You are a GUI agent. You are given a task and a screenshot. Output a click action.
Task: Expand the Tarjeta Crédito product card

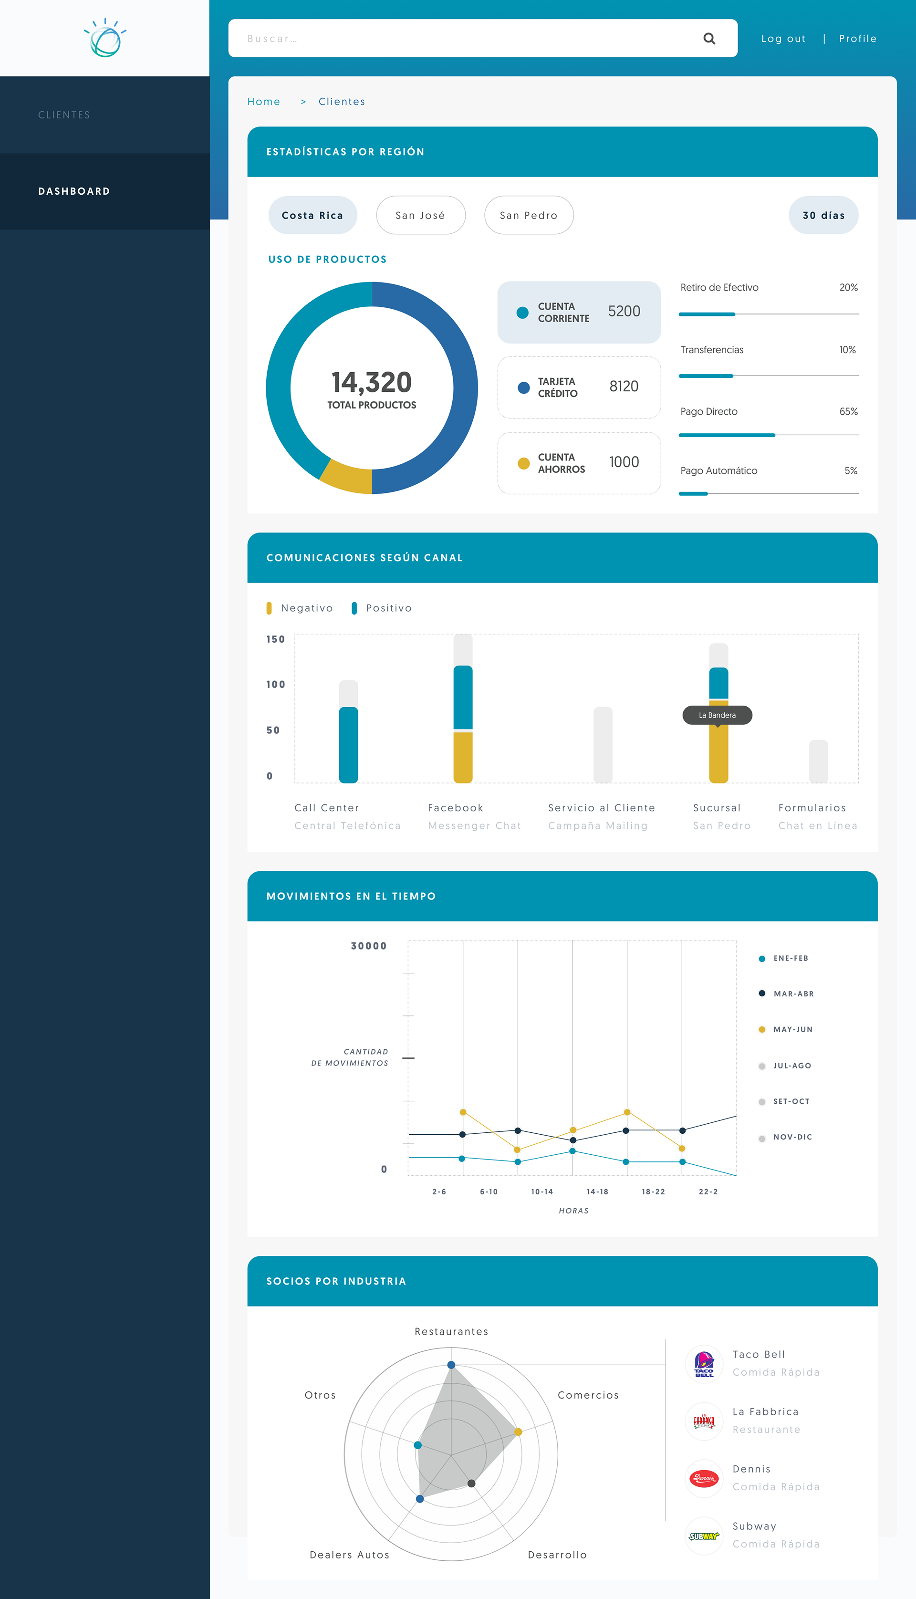click(579, 387)
